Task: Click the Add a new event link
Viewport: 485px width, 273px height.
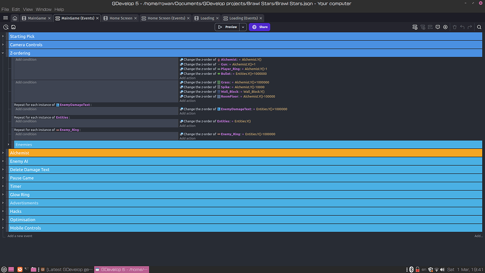Action: [x=20, y=236]
